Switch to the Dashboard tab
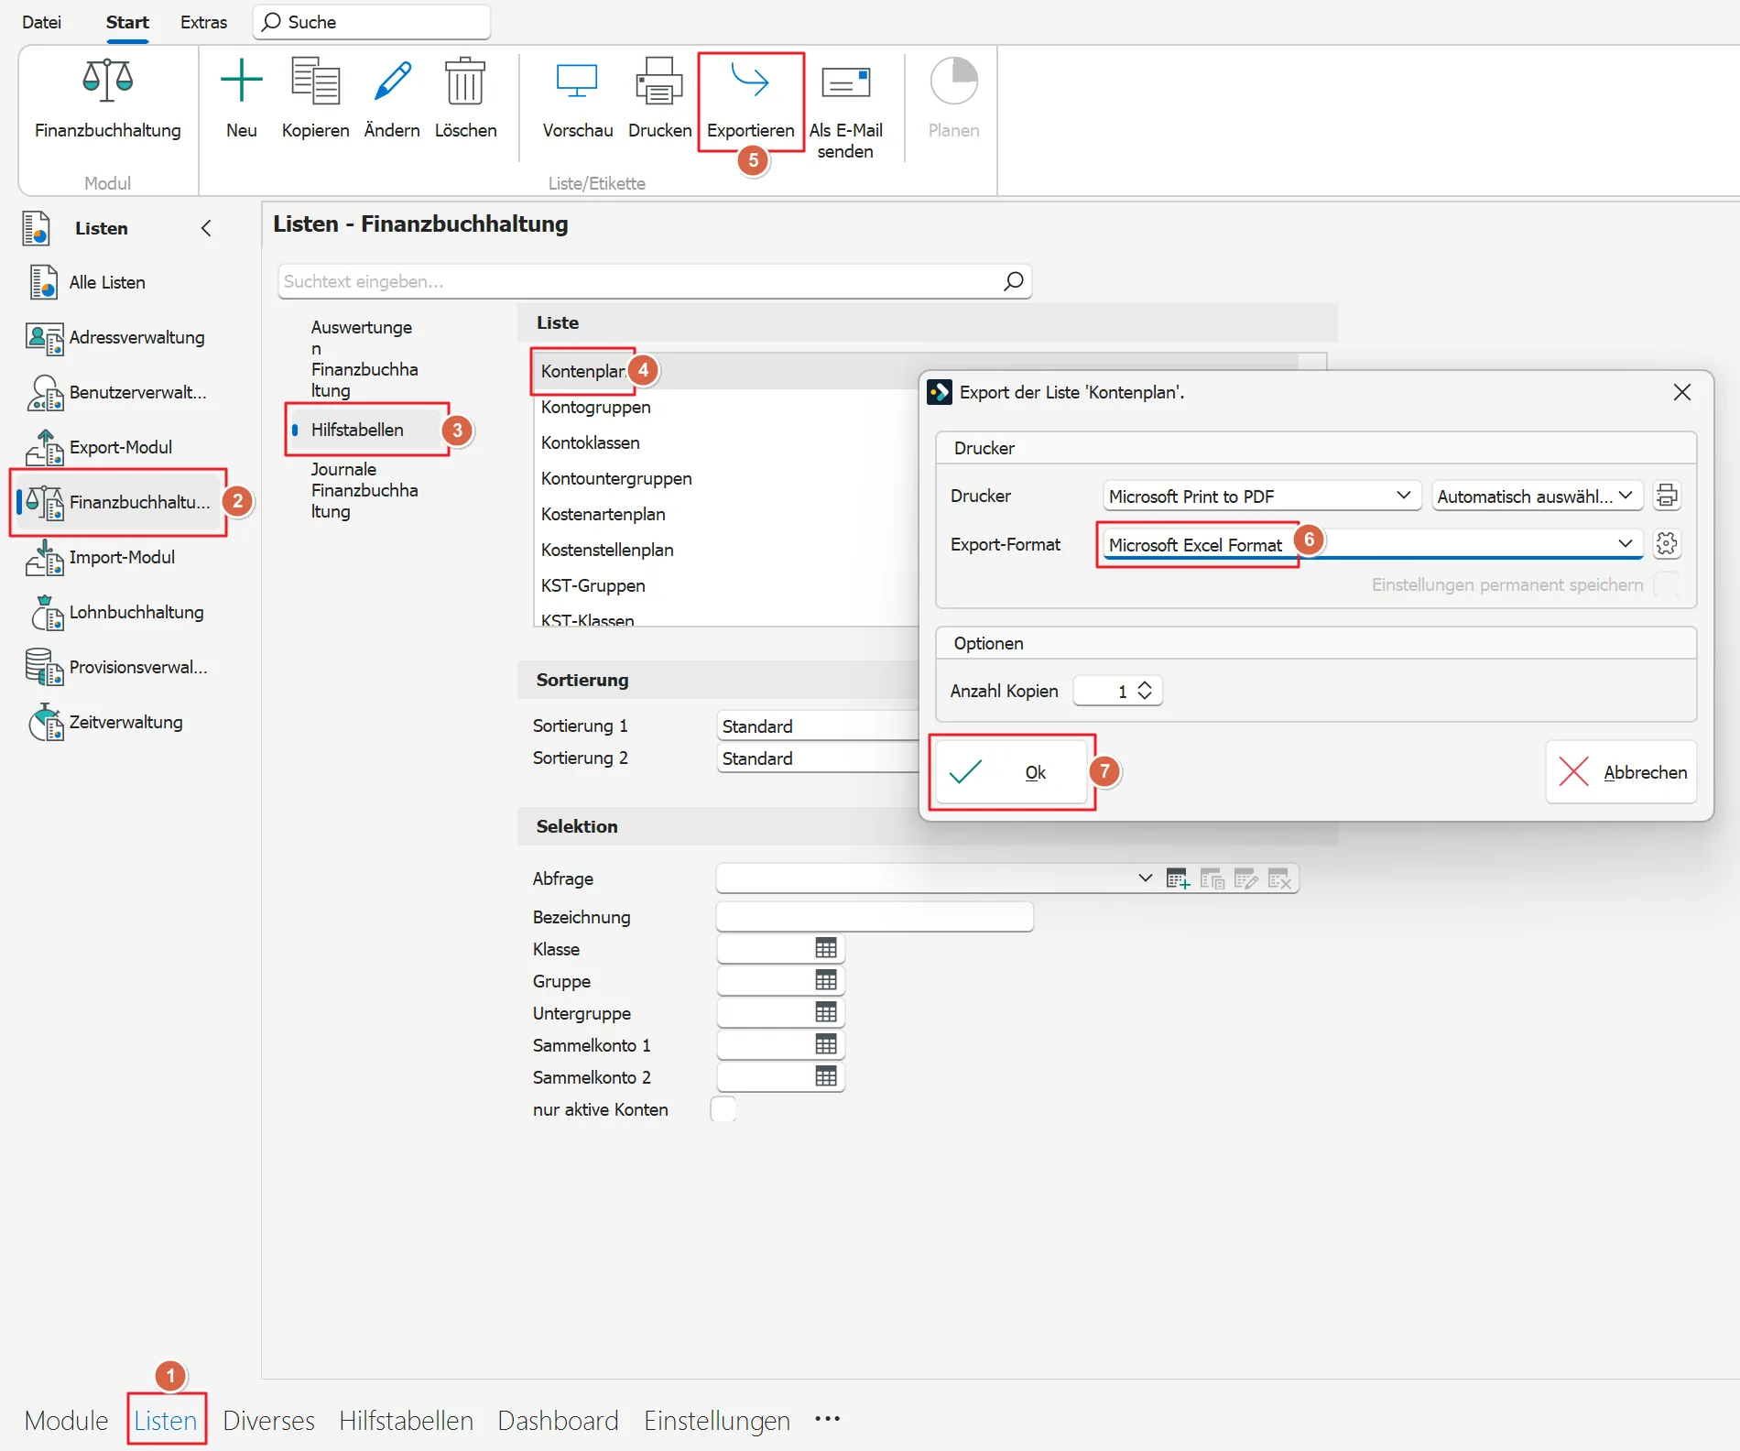This screenshot has height=1451, width=1740. pos(557,1419)
